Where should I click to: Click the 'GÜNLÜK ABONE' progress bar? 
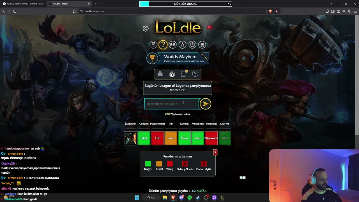(x=186, y=4)
